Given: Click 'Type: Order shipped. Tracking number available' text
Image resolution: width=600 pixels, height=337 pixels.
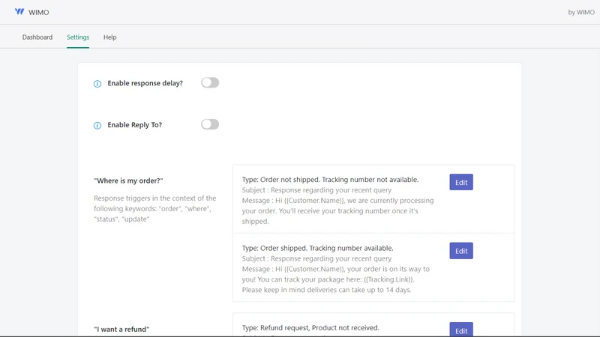Looking at the screenshot, I should (317, 248).
